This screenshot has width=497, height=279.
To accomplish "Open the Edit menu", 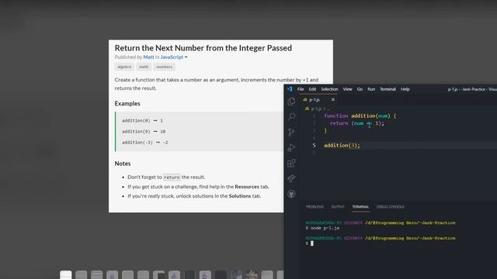I will pyautogui.click(x=312, y=89).
